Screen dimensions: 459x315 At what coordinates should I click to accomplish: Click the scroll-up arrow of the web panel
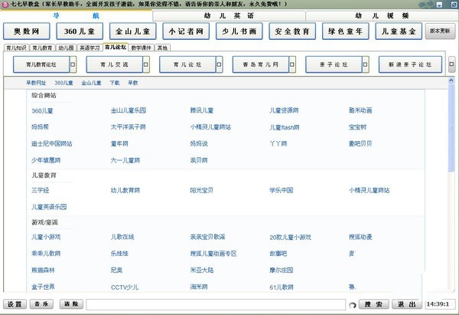451,80
